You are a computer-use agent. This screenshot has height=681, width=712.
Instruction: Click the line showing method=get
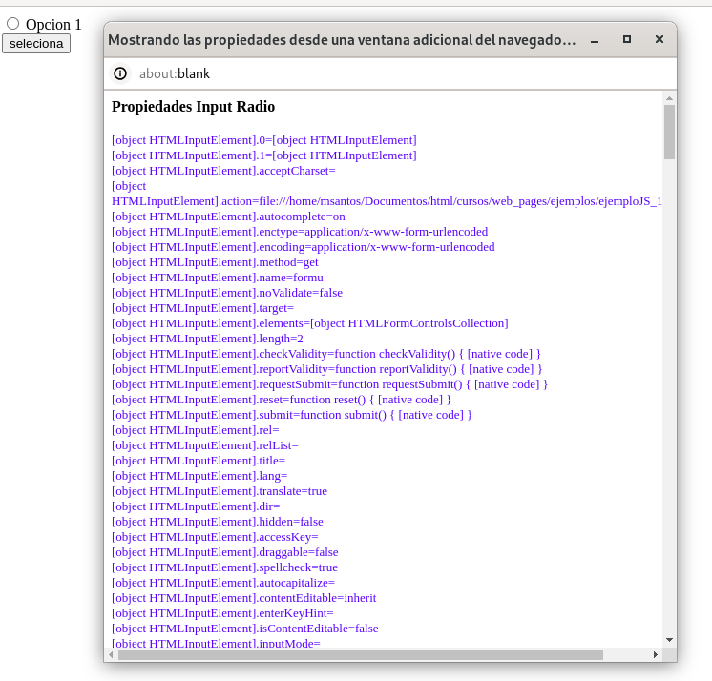click(215, 262)
